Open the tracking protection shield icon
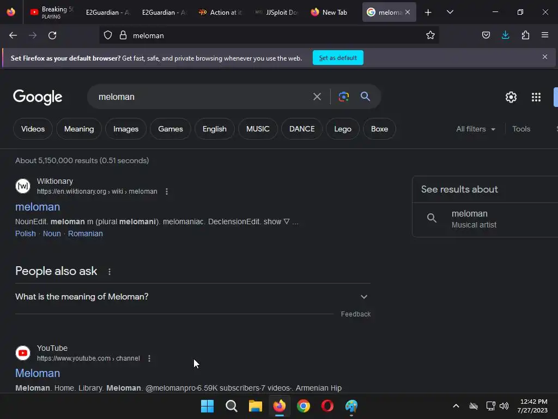558x419 pixels. (x=108, y=35)
